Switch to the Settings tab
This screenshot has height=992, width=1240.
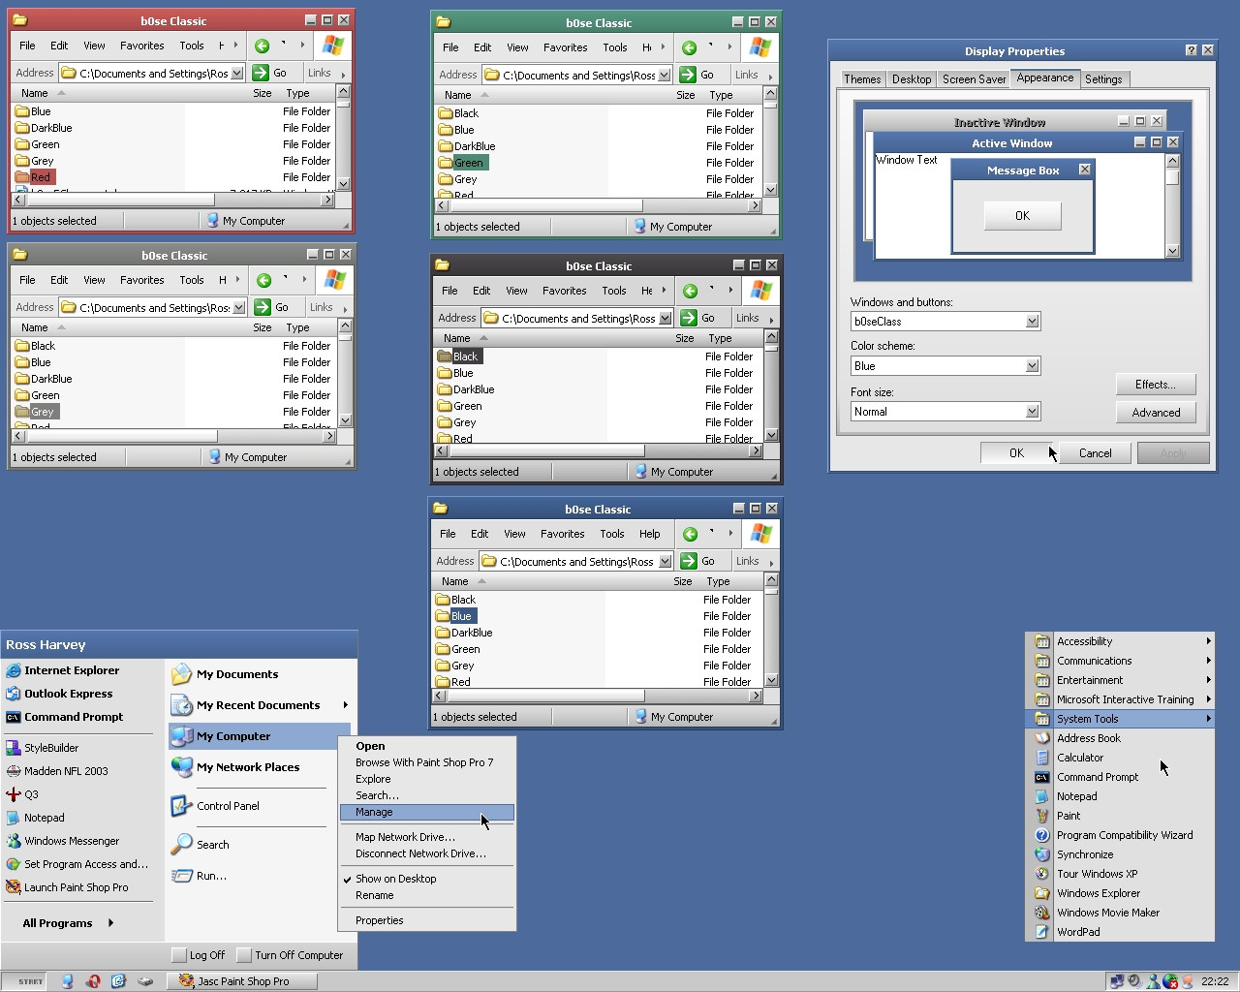coord(1103,79)
